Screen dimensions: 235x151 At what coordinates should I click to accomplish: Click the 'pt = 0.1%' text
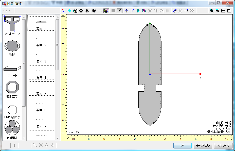74,132
